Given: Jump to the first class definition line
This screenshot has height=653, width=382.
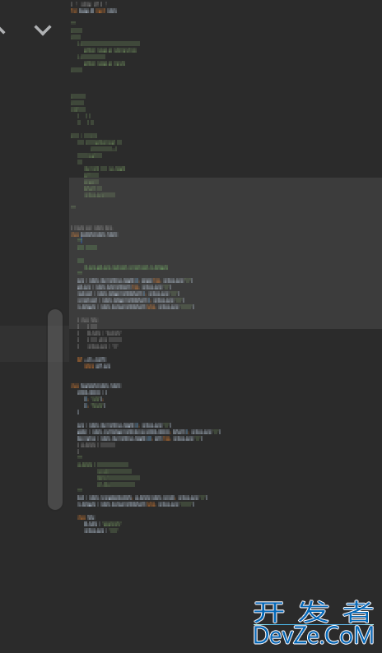Looking at the screenshot, I should [95, 234].
